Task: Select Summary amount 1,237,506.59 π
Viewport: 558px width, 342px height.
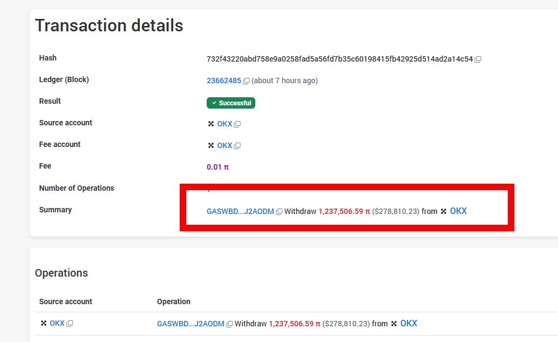Action: coord(344,211)
